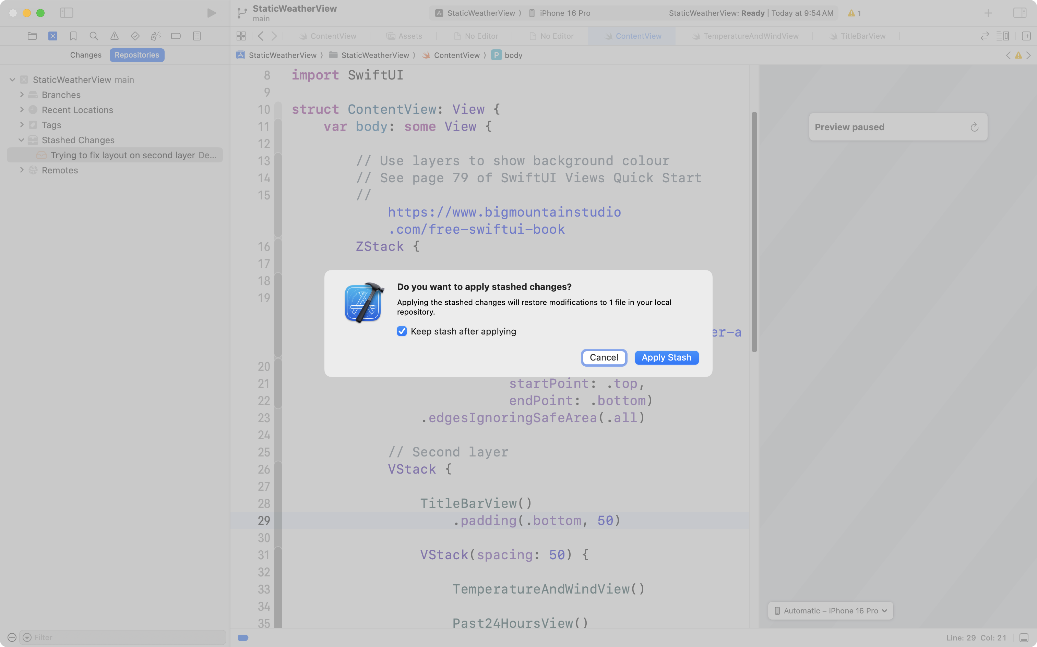
Task: Switch to the Changes segment
Action: [x=86, y=55]
